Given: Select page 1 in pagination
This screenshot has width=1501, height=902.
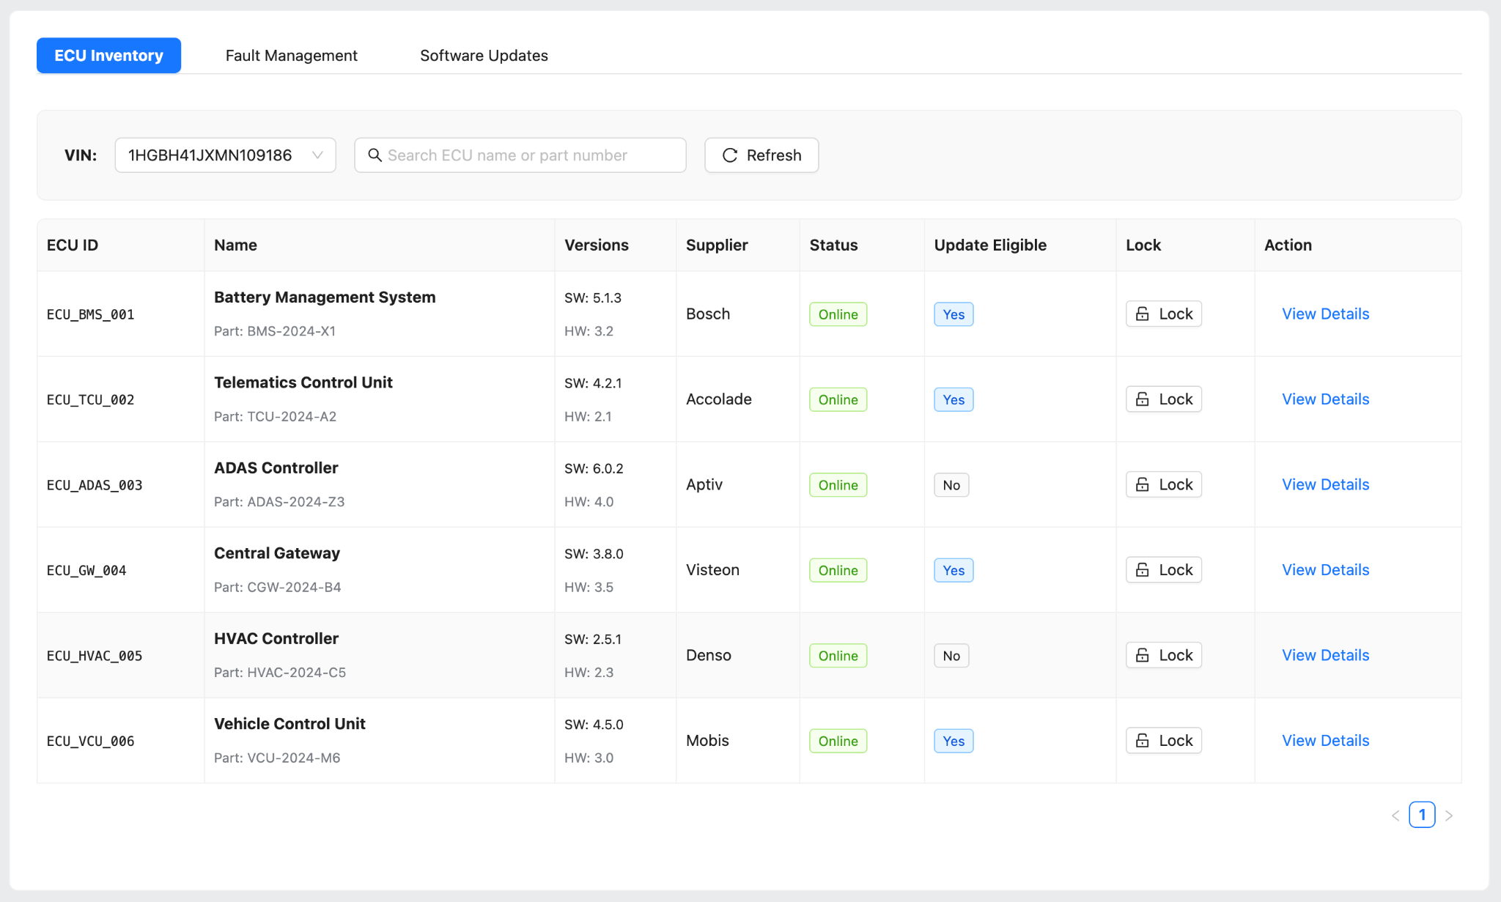Looking at the screenshot, I should point(1422,815).
